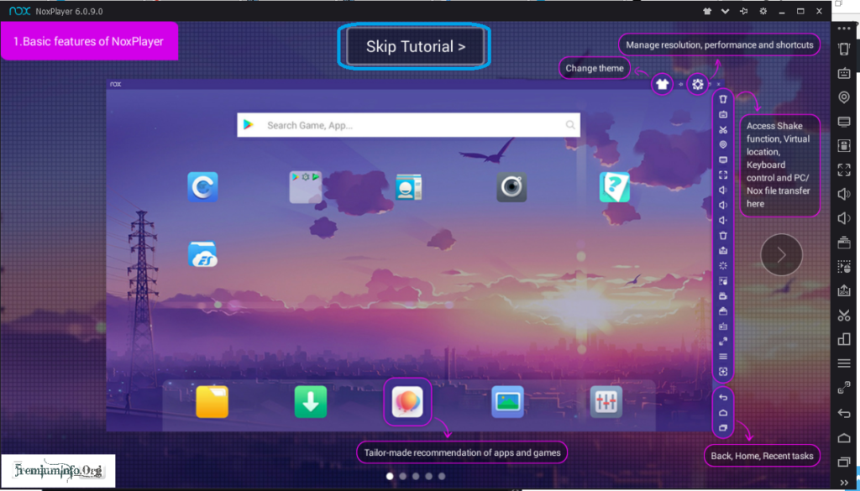The width and height of the screenshot is (860, 491).
Task: Click the magnifier icon in search bar
Action: click(x=571, y=125)
